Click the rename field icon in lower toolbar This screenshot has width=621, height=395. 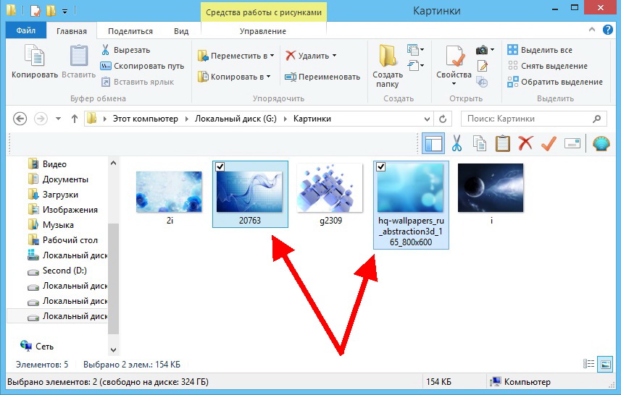[x=572, y=143]
